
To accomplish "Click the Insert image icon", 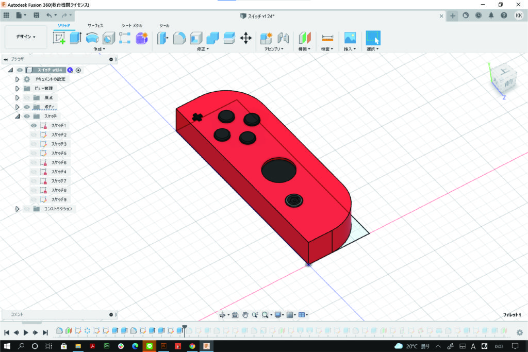I will point(350,38).
